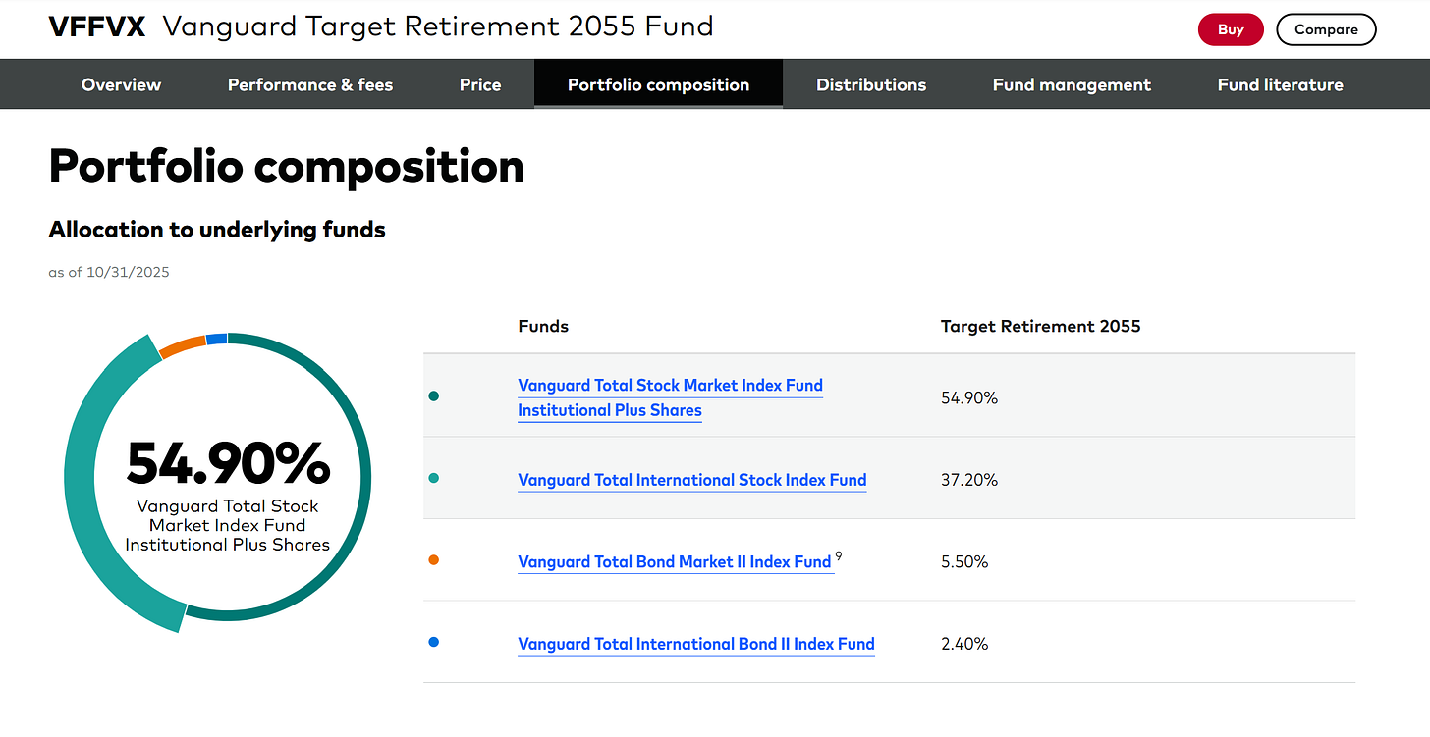
Task: Click the blue legend dot for International Bond II
Action: tap(434, 642)
